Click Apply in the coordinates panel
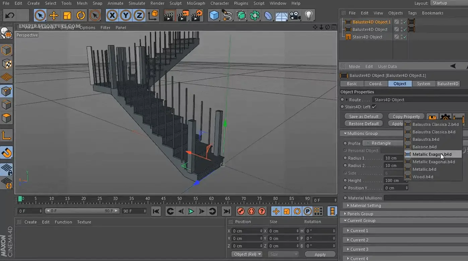Viewport: 468px width, 261px height. 320,255
